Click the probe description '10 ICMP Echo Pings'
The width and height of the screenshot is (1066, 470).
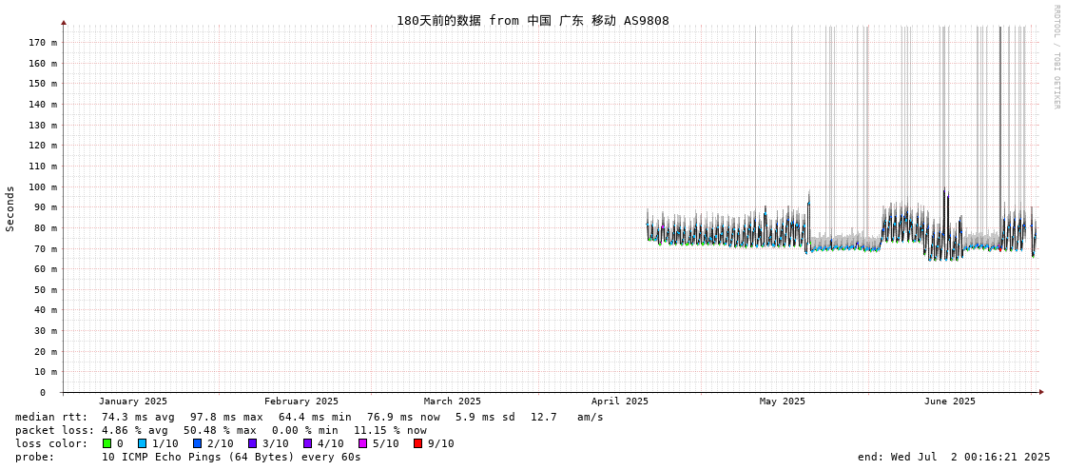154,457
